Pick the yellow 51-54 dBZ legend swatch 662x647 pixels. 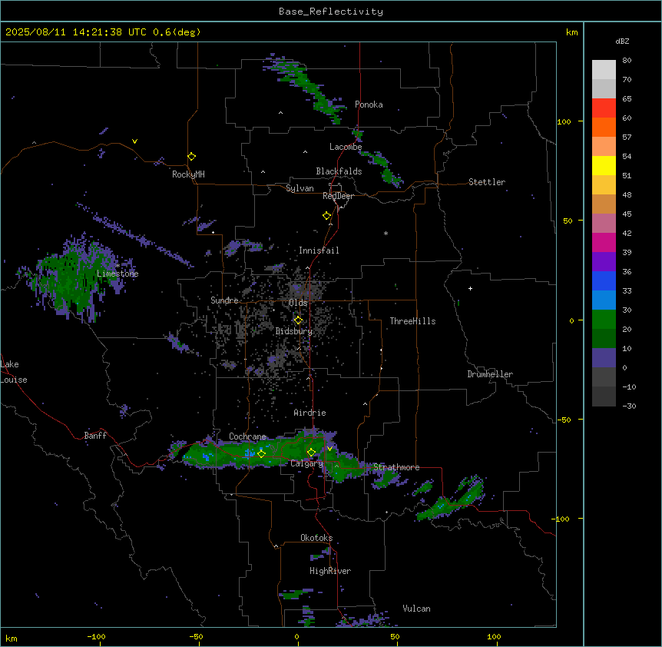click(604, 165)
